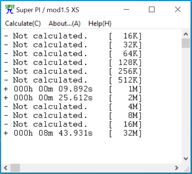Click the 512K Not calculated row
The width and height of the screenshot is (192, 174).
click(73, 80)
